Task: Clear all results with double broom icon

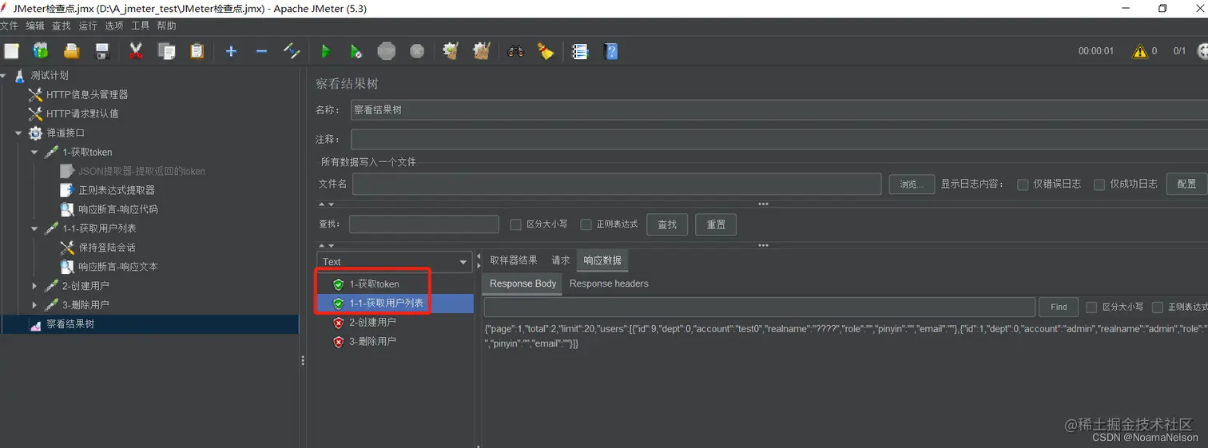Action: point(481,51)
